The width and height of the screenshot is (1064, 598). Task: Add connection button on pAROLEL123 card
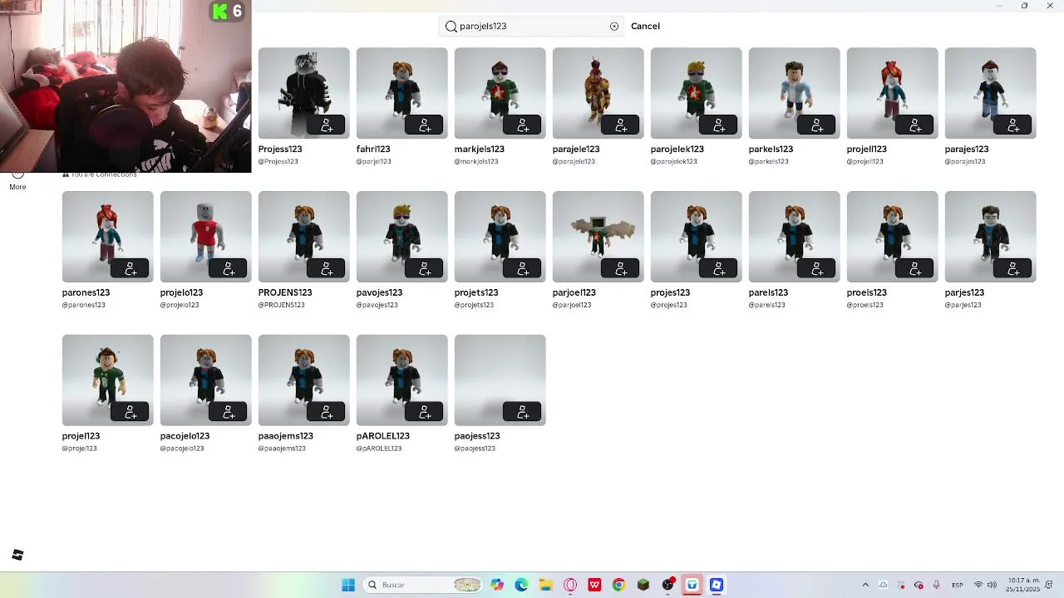[425, 413]
